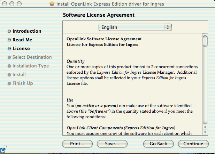Image resolution: width=215 pixels, height=154 pixels.
Task: Minimize the installer window
Action: [12, 4]
